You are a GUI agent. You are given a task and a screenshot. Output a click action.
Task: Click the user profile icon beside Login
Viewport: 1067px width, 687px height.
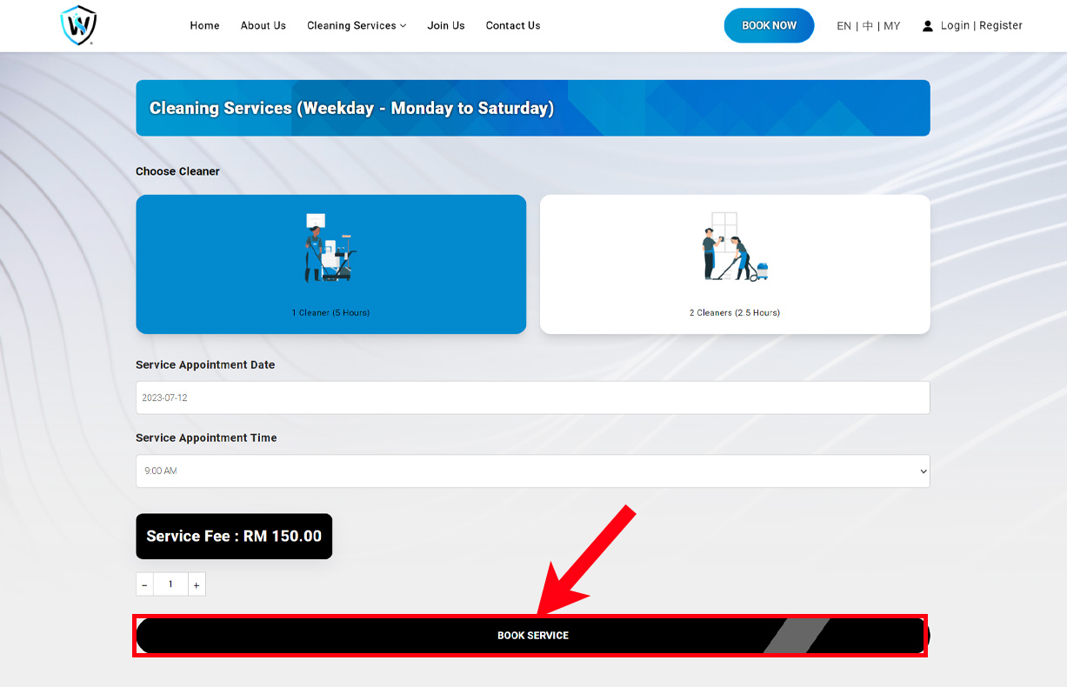coord(928,26)
